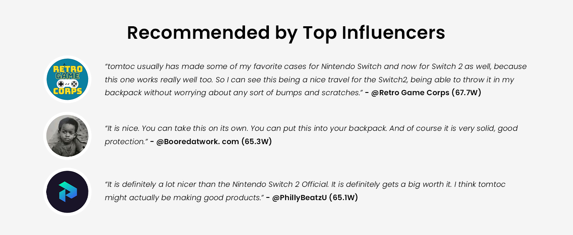Select the yellow CORPS text in logo
Screen dimensions: 573x235
click(67, 92)
